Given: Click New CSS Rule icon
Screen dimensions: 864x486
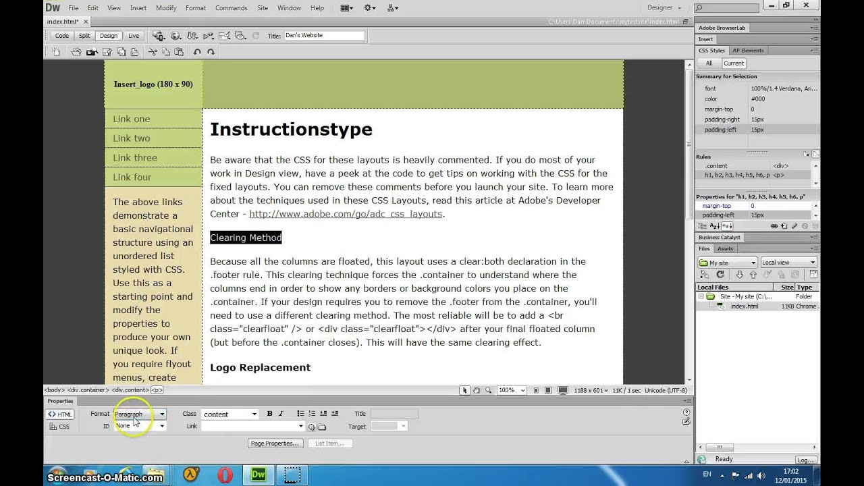Looking at the screenshot, I should point(784,226).
